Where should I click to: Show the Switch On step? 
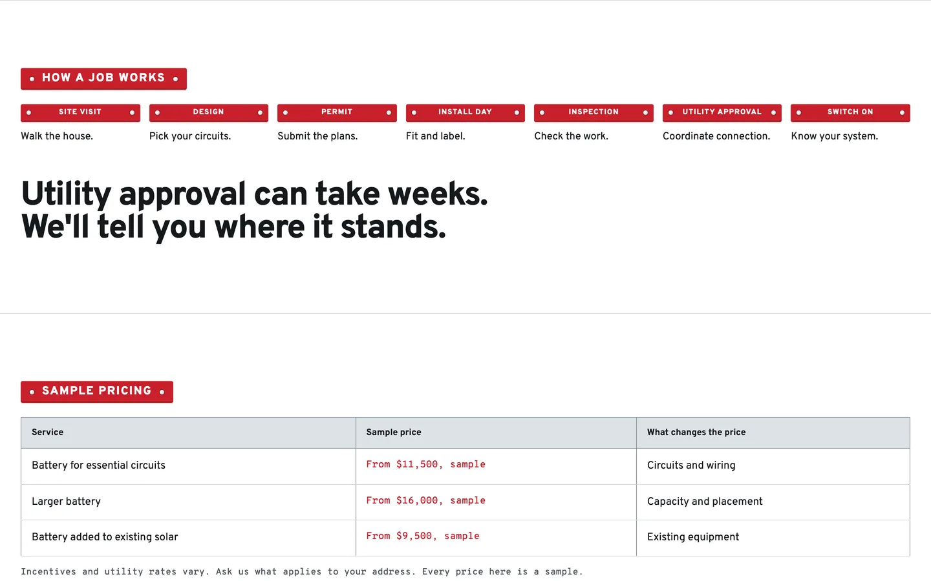(x=850, y=112)
